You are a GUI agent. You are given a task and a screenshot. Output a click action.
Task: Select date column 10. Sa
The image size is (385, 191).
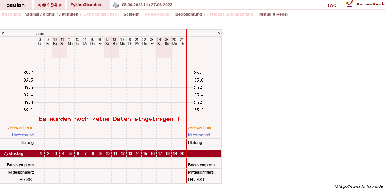click(55, 42)
